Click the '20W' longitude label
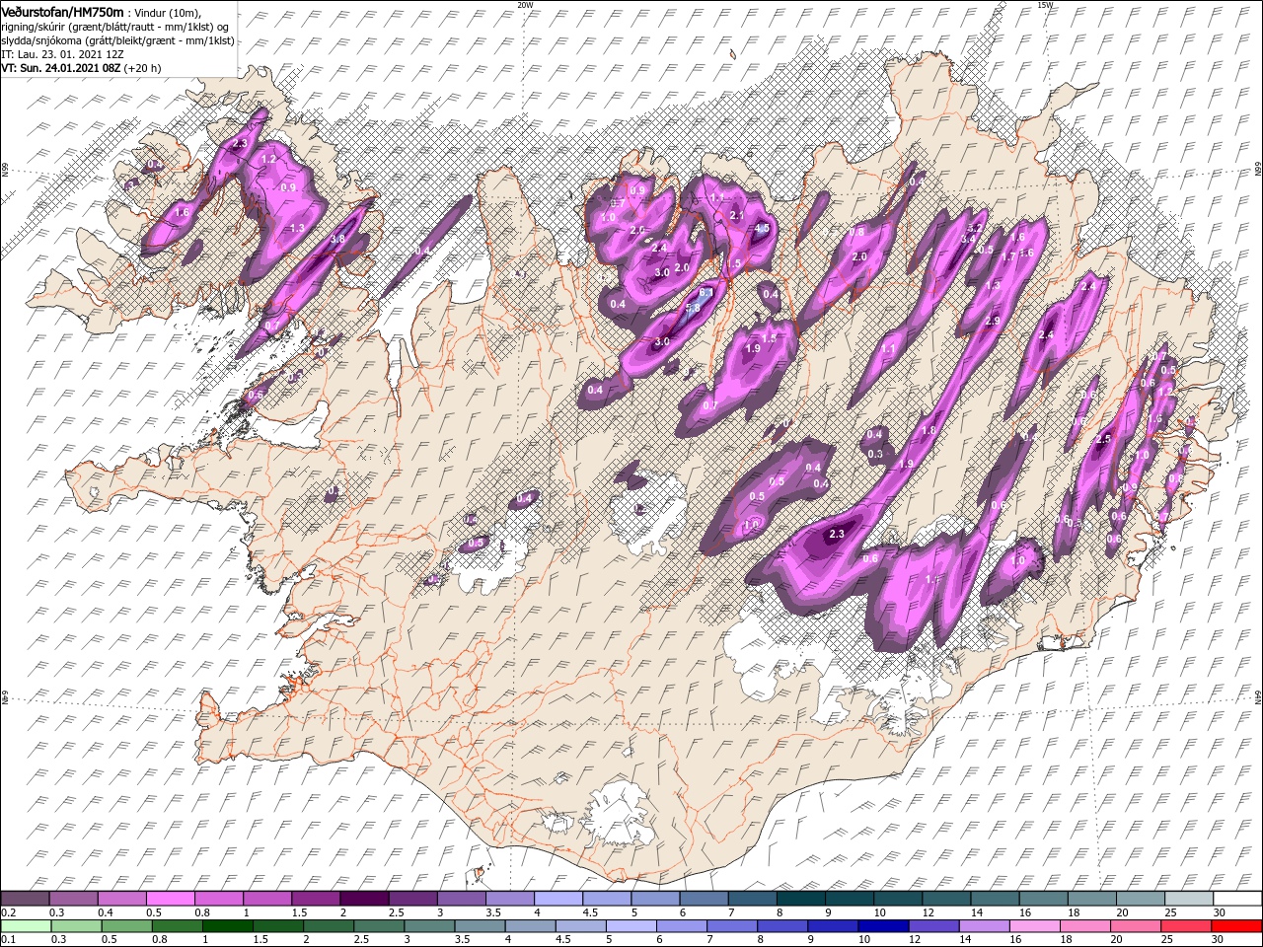The width and height of the screenshot is (1263, 947). click(525, 5)
